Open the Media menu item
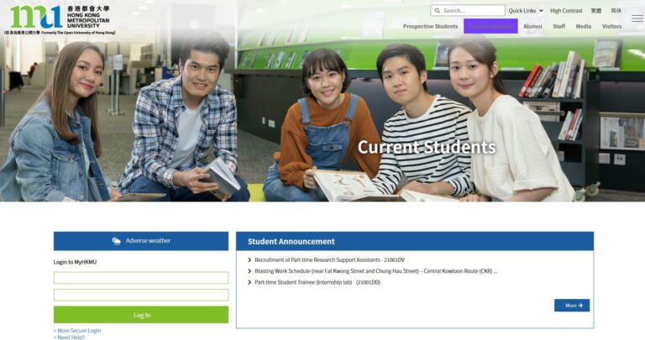The height and width of the screenshot is (340, 645). pos(584,26)
